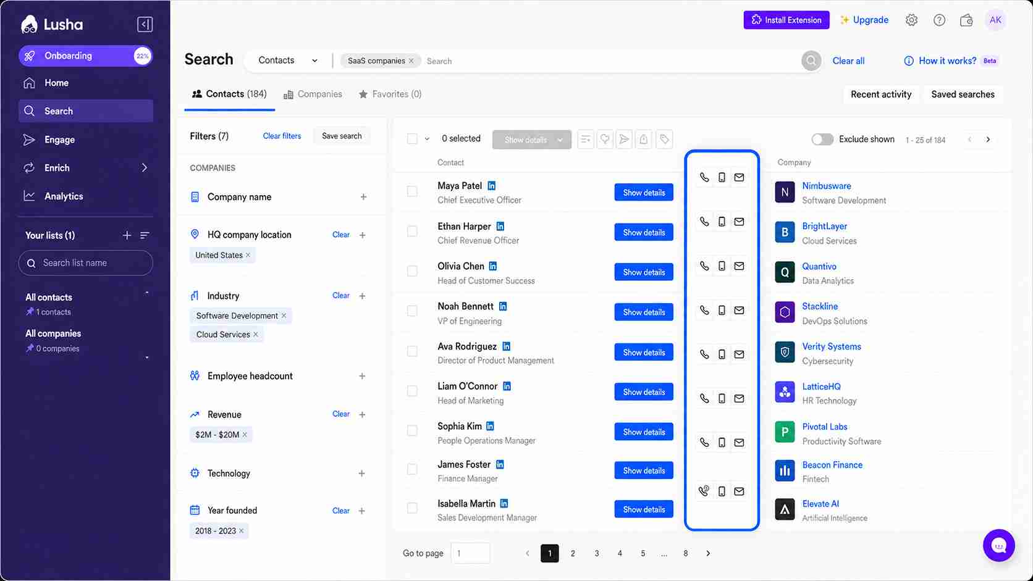Viewport: 1033px width, 581px height.
Task: Sort your lists with the sort icon
Action: [145, 235]
